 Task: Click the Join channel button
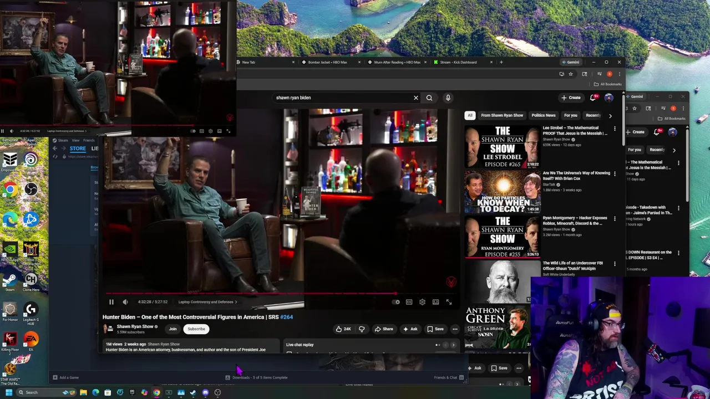pos(173,329)
